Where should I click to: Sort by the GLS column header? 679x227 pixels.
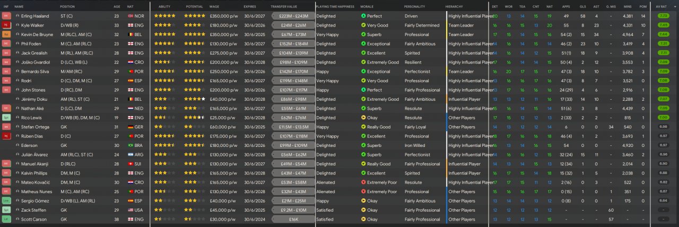point(582,6)
